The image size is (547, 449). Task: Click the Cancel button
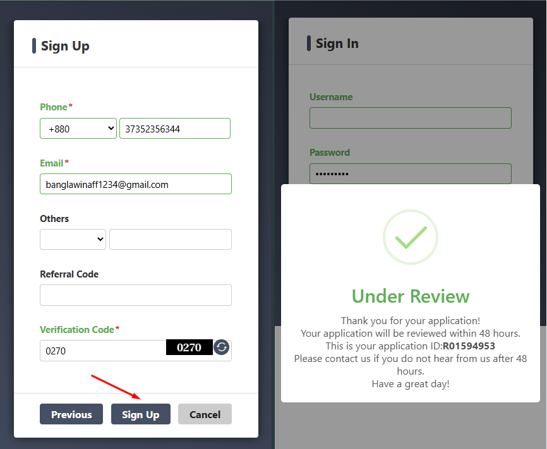[x=205, y=414]
